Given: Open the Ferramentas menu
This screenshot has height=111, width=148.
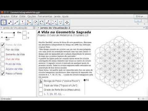Looking at the screenshot, I should tap(45, 16).
